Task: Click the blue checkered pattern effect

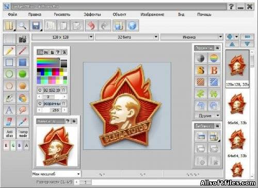Action: point(214,82)
